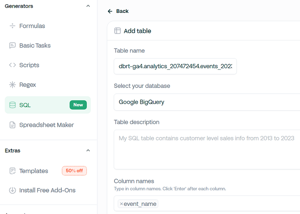Click the 50% off Templates badge

click(74, 171)
